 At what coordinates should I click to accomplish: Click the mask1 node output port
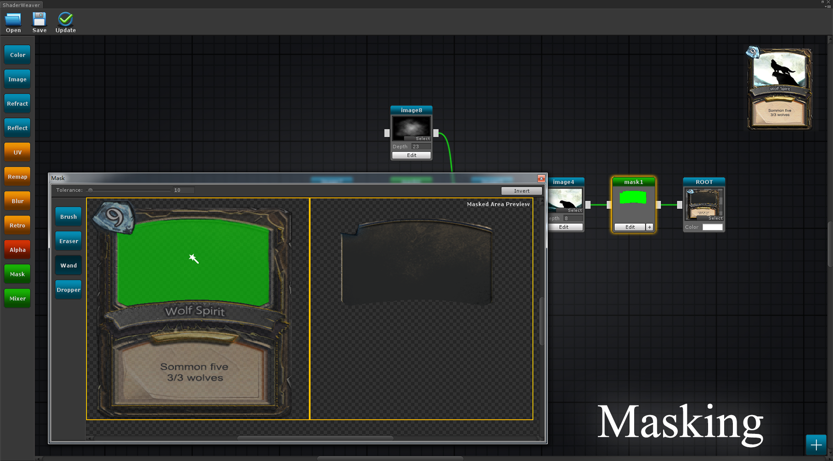(x=659, y=205)
